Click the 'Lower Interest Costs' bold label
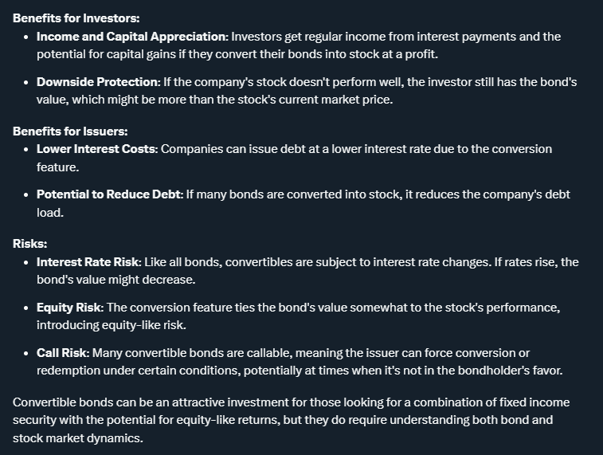Image resolution: width=603 pixels, height=455 pixels. point(97,149)
